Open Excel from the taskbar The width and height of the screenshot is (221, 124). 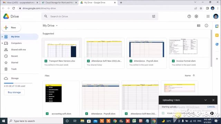[x=134, y=121]
